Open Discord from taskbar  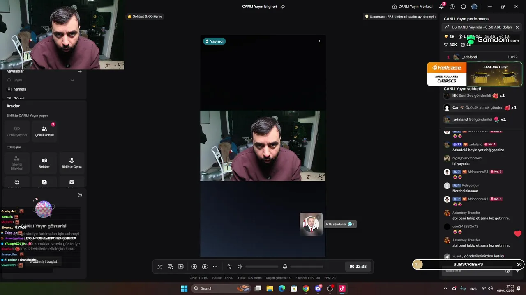click(x=318, y=288)
